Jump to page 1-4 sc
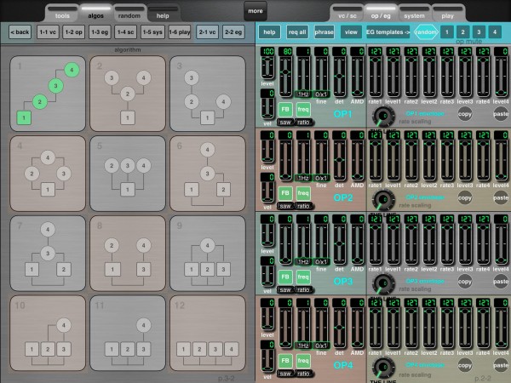The height and width of the screenshot is (383, 511). point(126,32)
